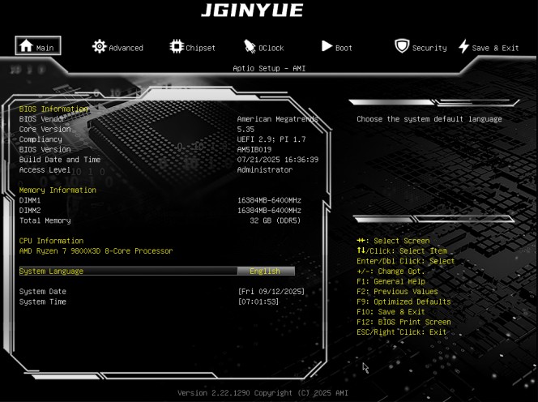Click the Version 2.22.1290 copyright footer
538x402 pixels.
click(x=263, y=393)
